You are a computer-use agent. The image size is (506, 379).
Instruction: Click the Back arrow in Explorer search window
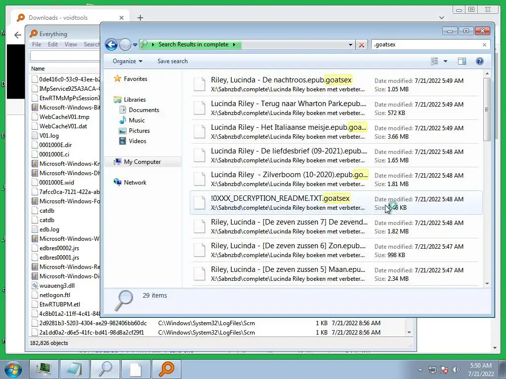click(111, 44)
